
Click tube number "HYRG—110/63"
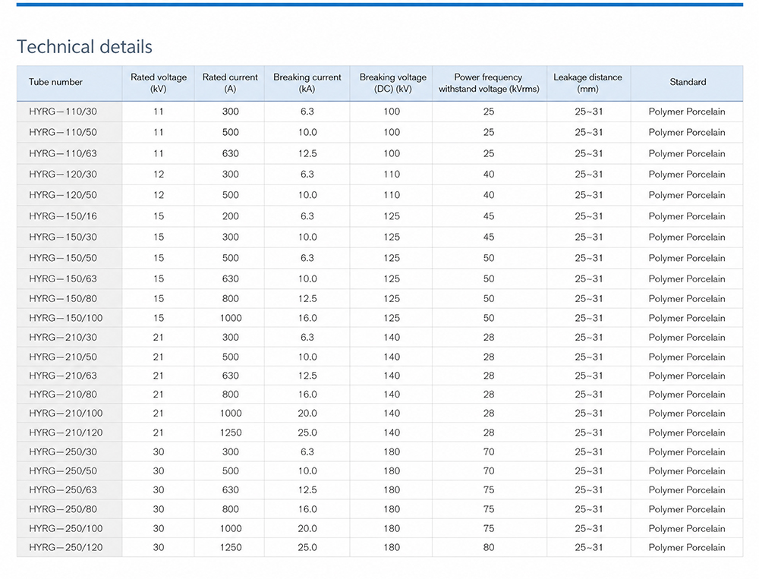coord(63,153)
